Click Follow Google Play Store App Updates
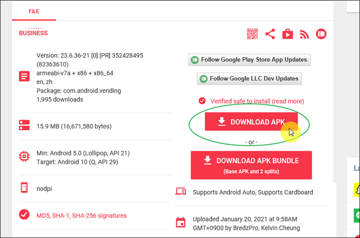 [249, 60]
